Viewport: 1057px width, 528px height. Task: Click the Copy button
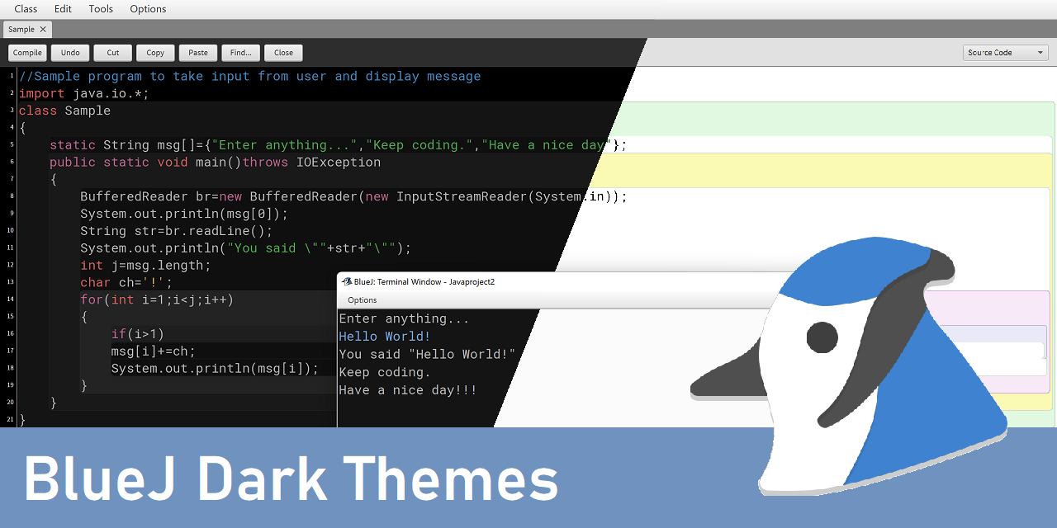coord(155,53)
